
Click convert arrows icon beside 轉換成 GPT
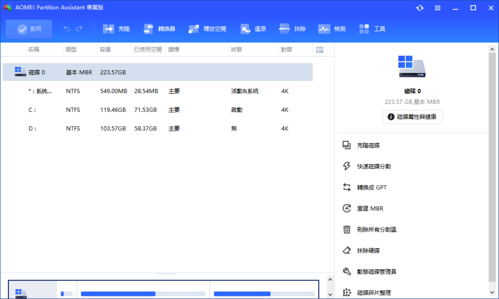(347, 187)
